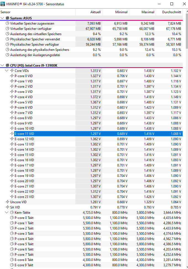Select the P-core 1 Takt row
Screen dimensions: 188x269
click(91, 223)
